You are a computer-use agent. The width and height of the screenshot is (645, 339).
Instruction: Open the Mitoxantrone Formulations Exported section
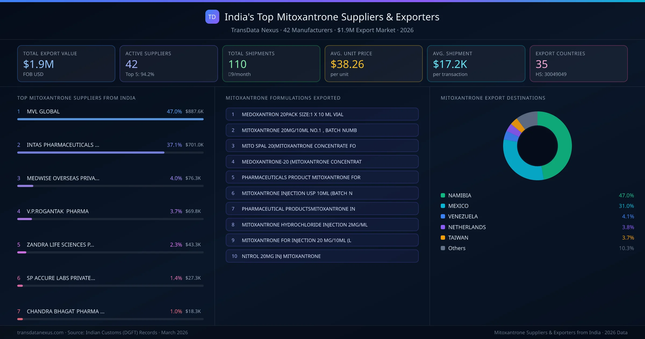(283, 98)
